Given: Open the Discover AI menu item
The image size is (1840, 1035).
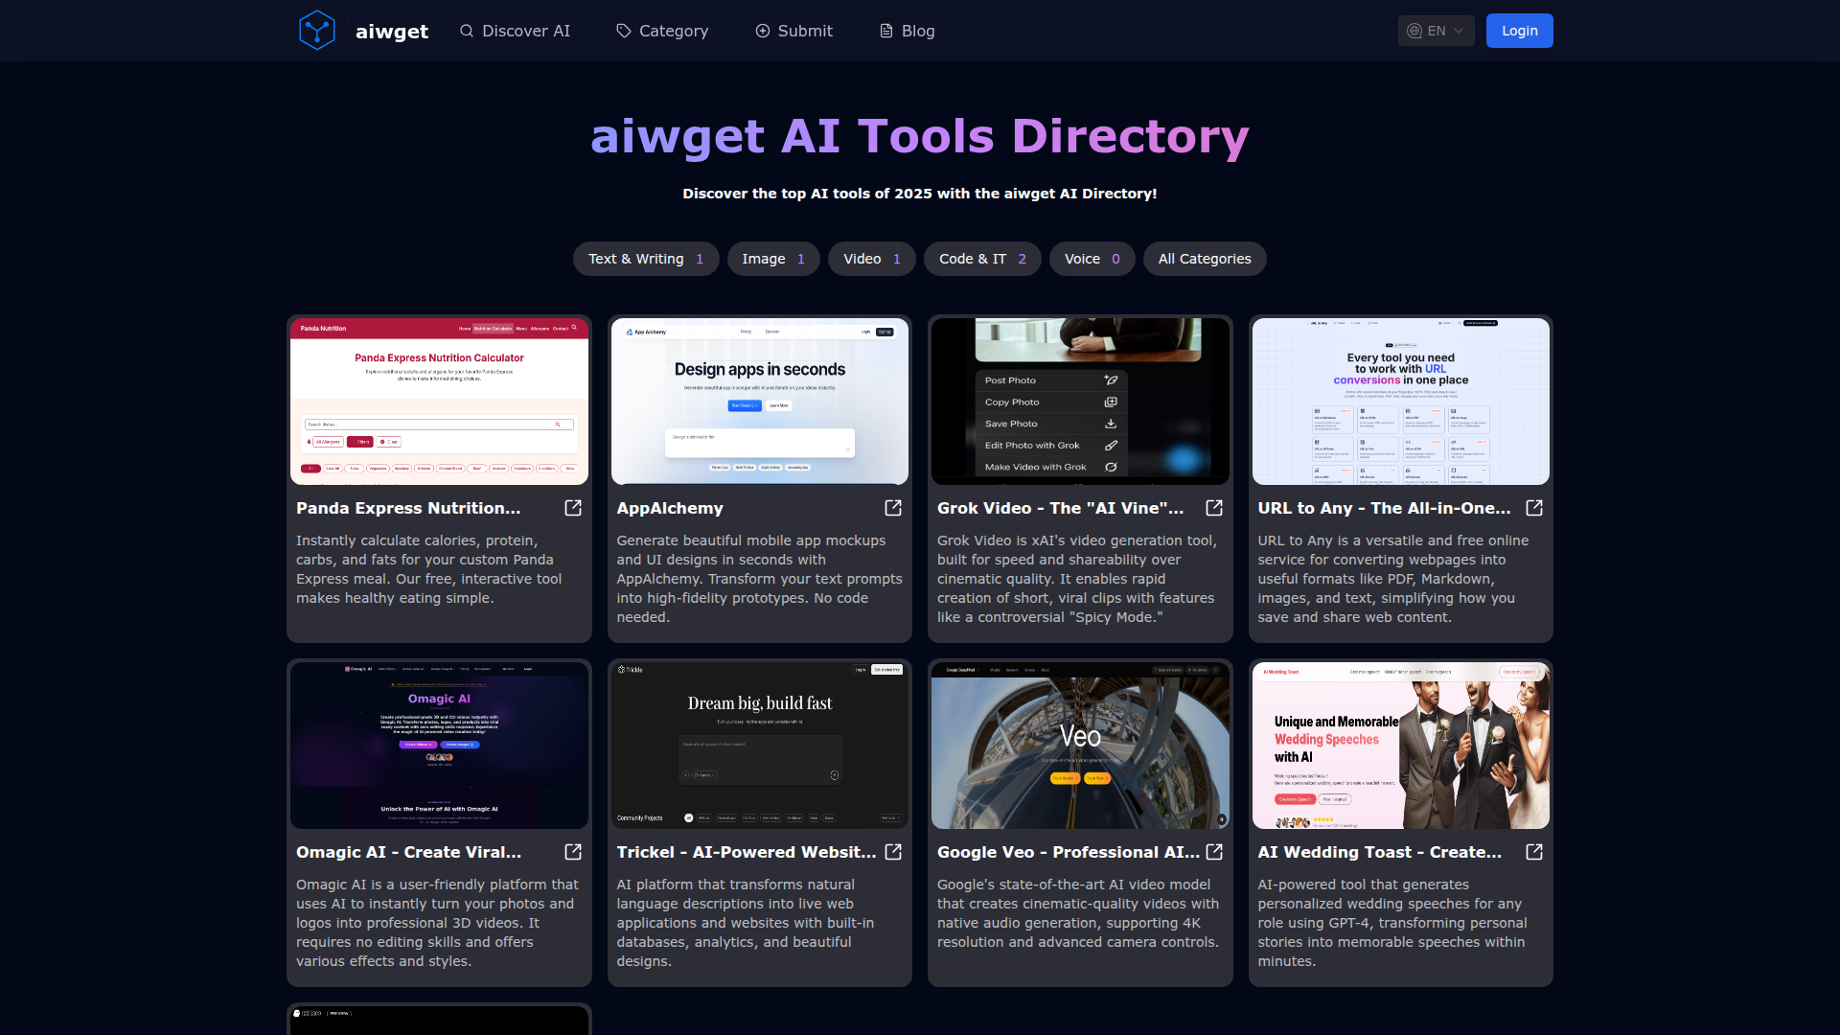Looking at the screenshot, I should point(515,31).
